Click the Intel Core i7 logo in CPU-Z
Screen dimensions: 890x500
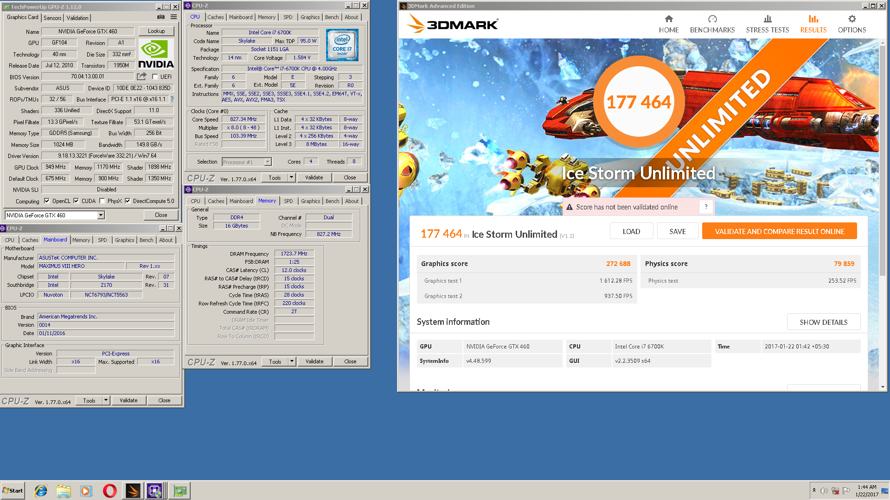tap(342, 45)
